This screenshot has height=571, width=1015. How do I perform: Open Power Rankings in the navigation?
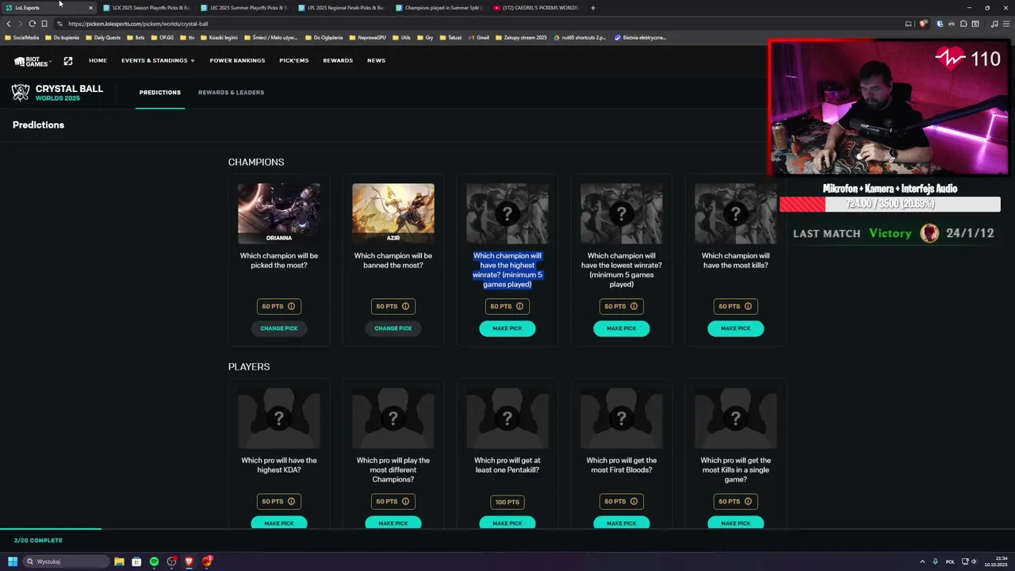pos(237,60)
